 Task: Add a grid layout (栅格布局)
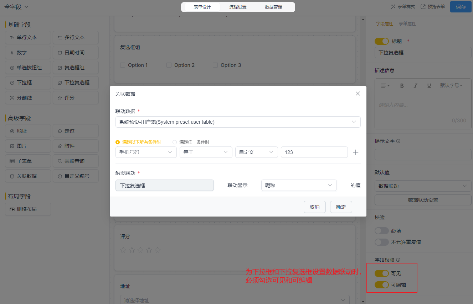pyautogui.click(x=28, y=209)
